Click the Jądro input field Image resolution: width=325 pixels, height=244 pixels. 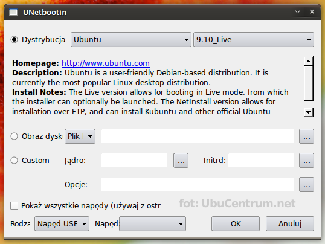[x=134, y=161]
